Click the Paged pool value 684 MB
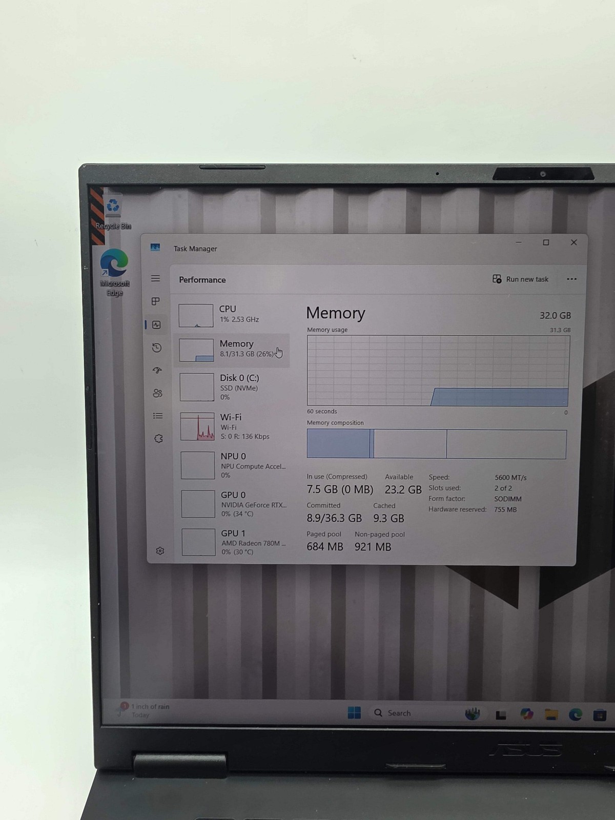Viewport: 615px width, 820px height. [x=325, y=547]
